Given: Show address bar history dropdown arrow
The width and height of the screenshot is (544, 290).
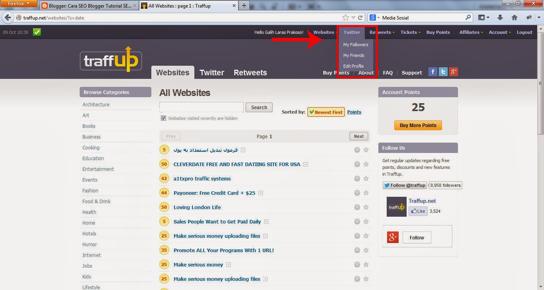Looking at the screenshot, I should coord(353,18).
